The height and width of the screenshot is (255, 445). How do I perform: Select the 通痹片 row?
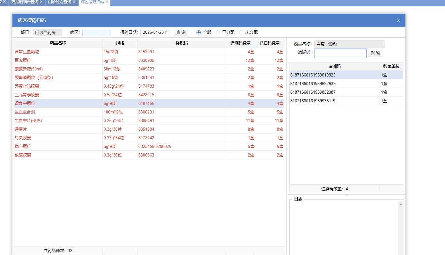click(x=149, y=129)
